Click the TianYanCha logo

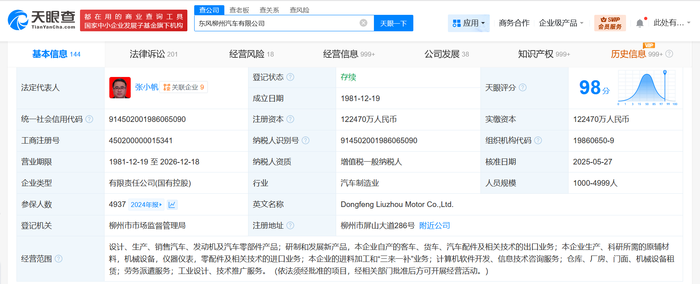coord(41,20)
